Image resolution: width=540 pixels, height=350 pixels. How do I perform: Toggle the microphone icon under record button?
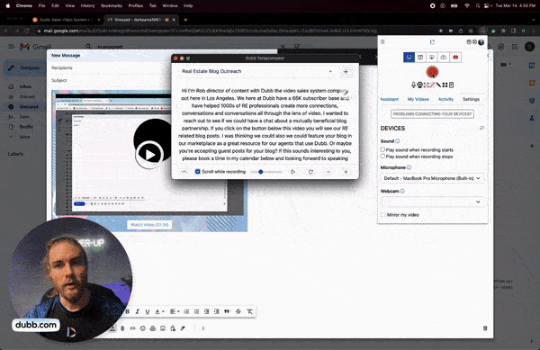[414, 85]
